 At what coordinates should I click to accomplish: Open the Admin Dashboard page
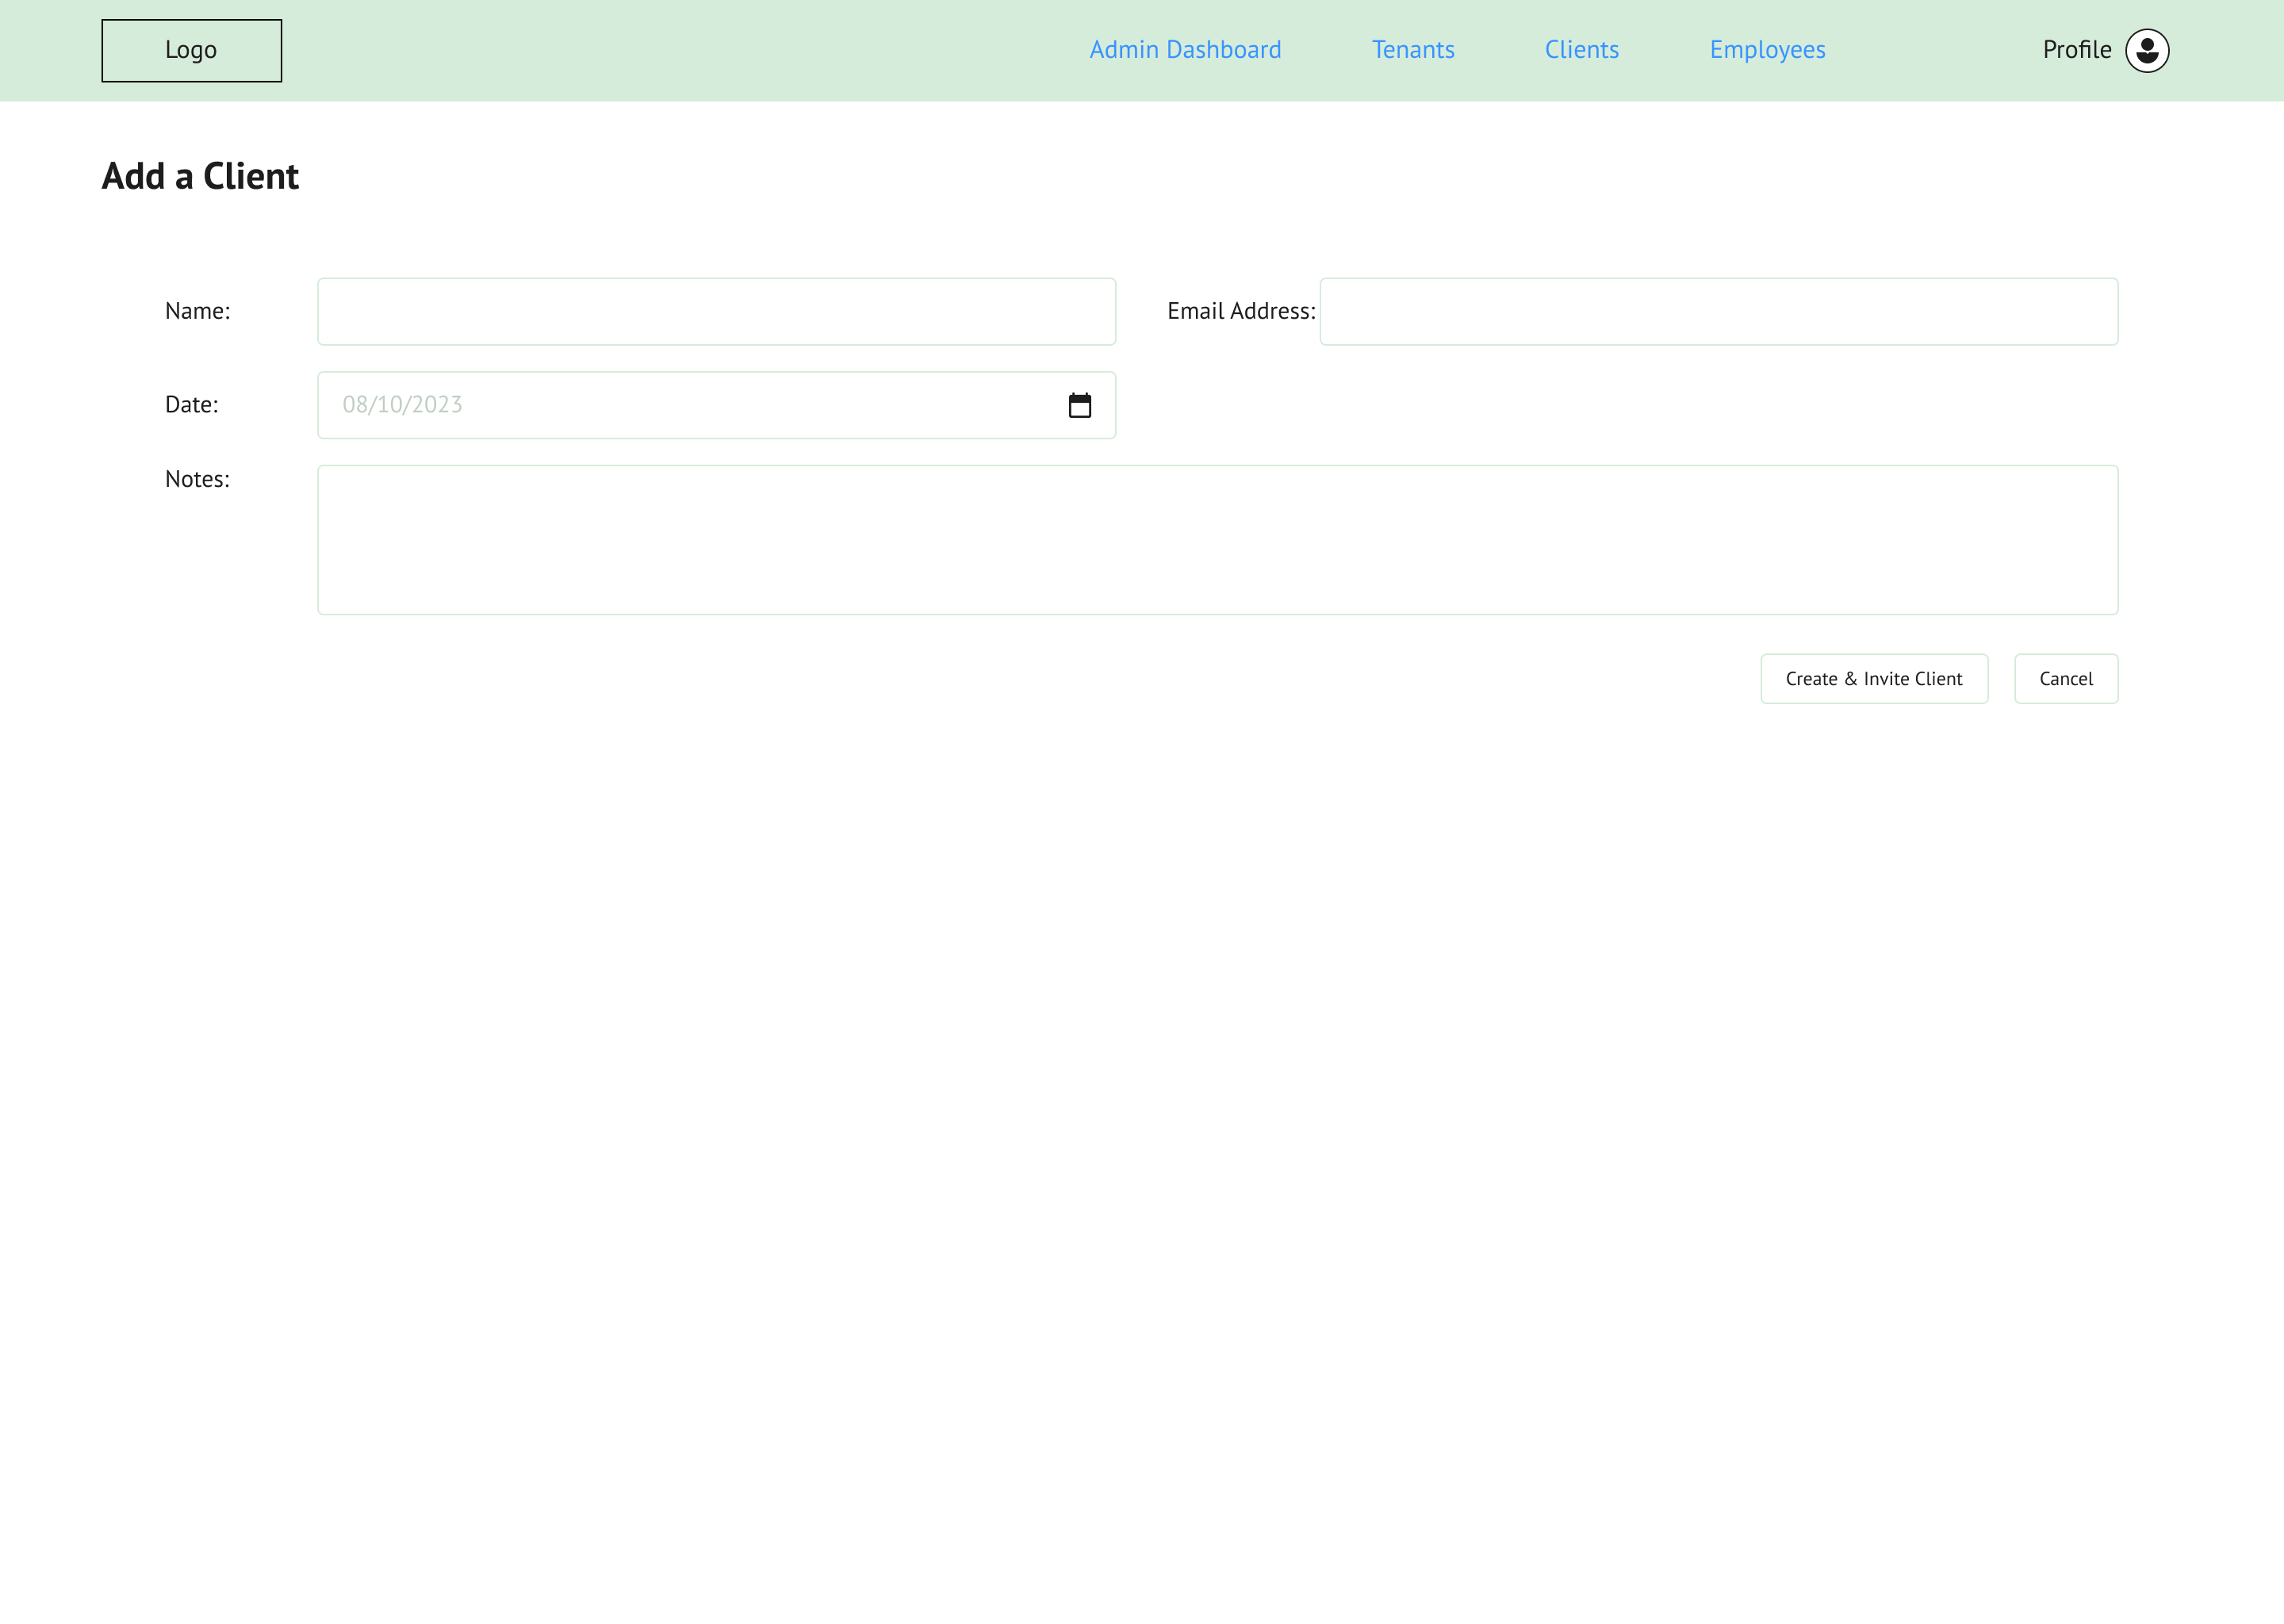click(1185, 50)
